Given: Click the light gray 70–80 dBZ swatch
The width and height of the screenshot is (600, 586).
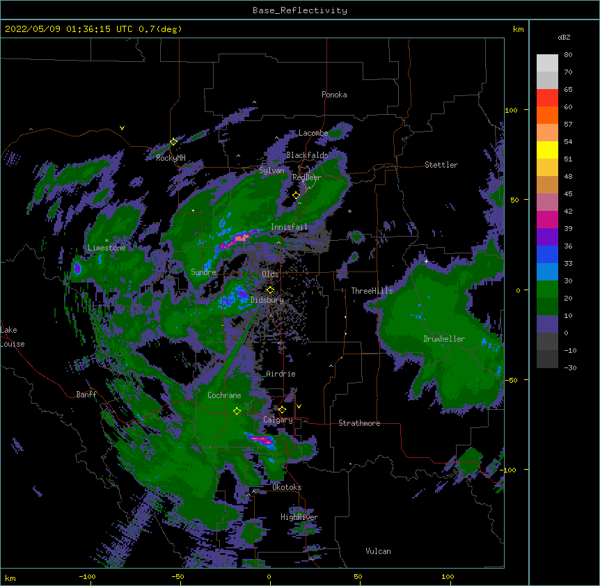Looking at the screenshot, I should pyautogui.click(x=547, y=63).
